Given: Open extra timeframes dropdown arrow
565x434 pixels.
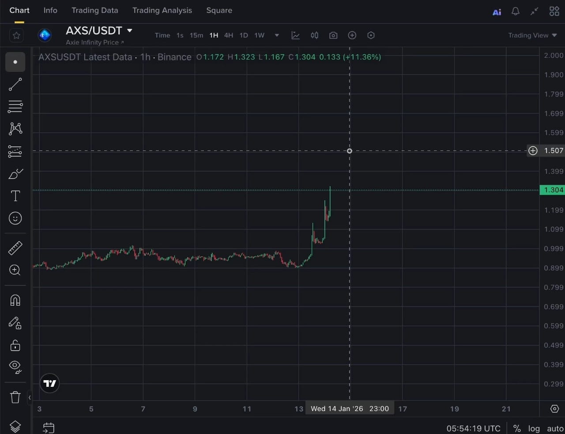Looking at the screenshot, I should coord(277,35).
